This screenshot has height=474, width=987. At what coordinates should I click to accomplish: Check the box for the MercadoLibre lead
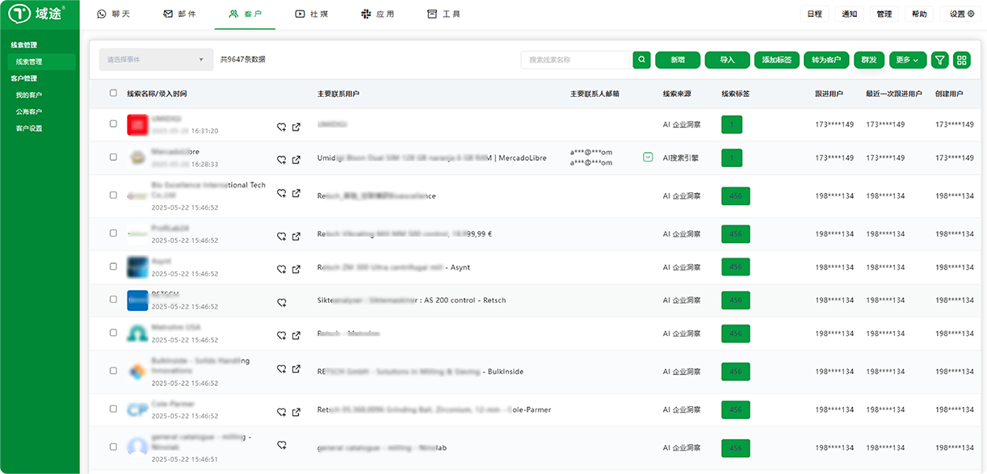click(113, 157)
